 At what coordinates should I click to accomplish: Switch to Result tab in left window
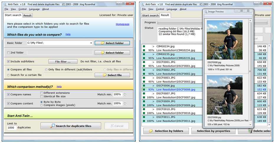[27, 15]
